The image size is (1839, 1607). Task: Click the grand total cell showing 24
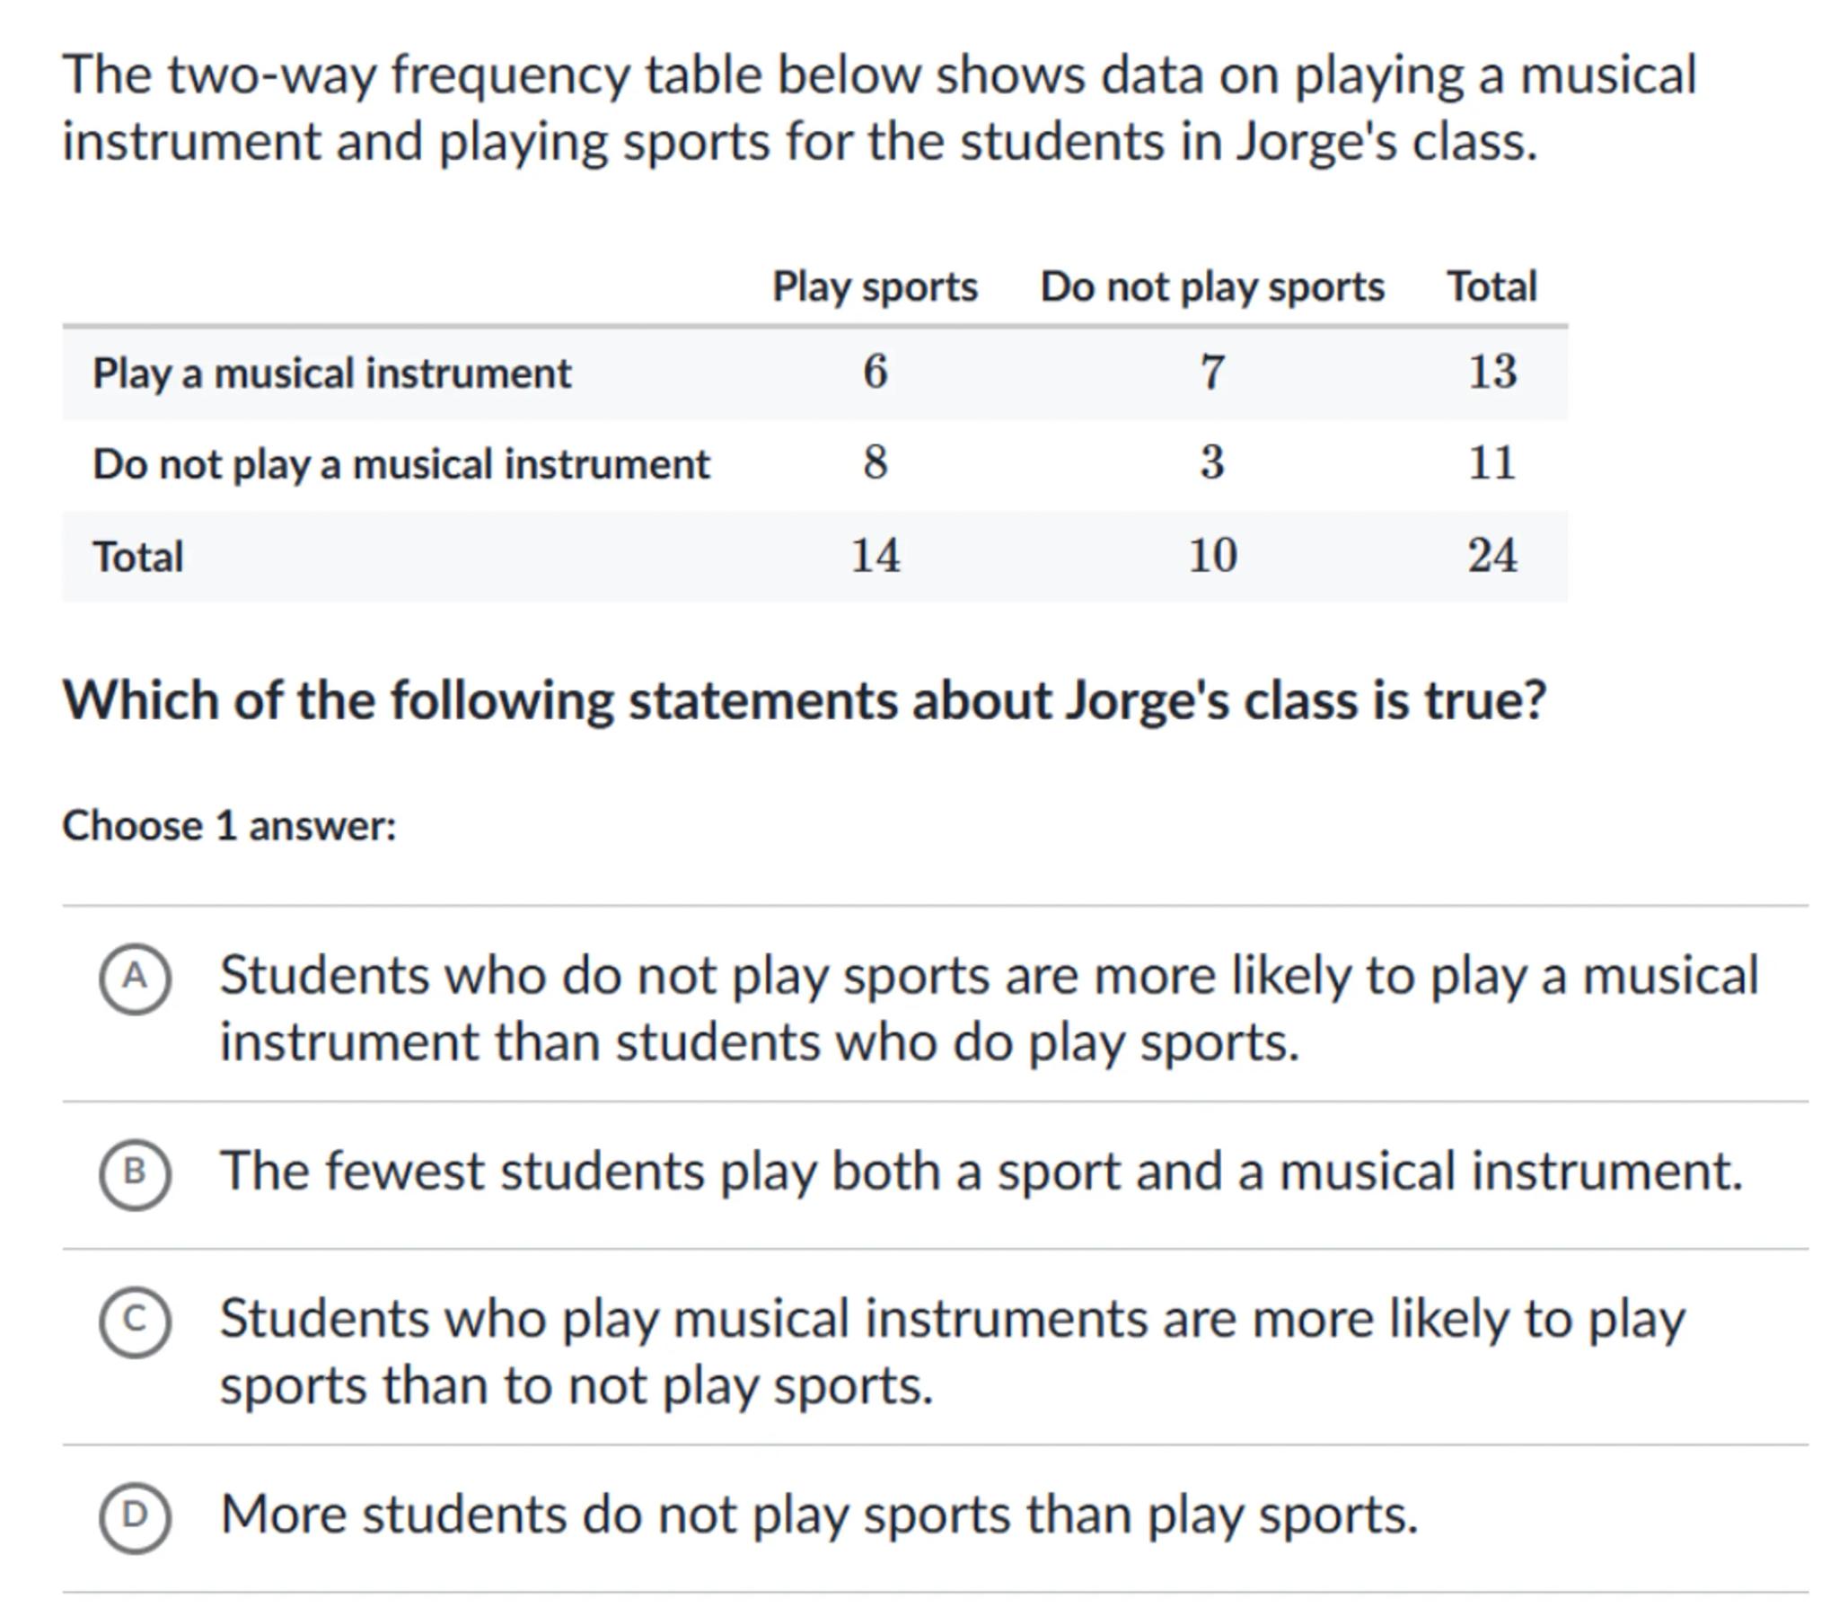click(x=1492, y=556)
